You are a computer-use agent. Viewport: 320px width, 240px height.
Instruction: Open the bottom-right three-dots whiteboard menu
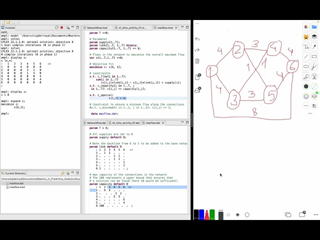click(x=315, y=214)
